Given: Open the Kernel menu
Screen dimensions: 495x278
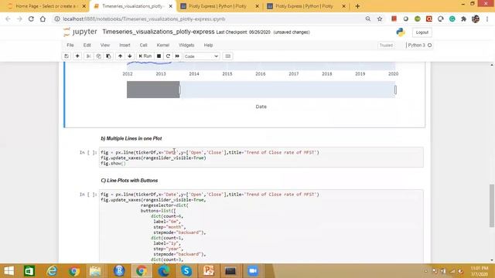Looking at the screenshot, I should coord(163,45).
